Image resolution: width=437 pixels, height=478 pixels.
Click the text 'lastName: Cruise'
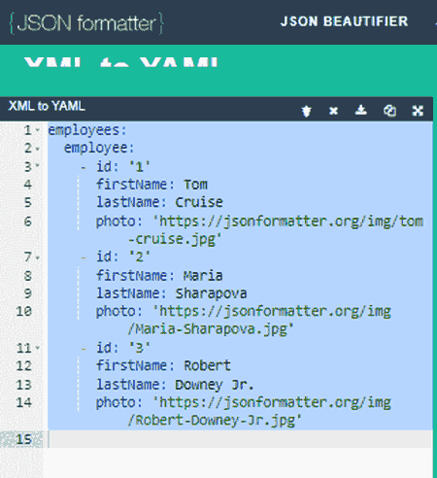click(159, 202)
